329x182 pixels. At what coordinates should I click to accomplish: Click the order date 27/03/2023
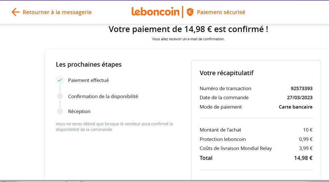click(300, 98)
